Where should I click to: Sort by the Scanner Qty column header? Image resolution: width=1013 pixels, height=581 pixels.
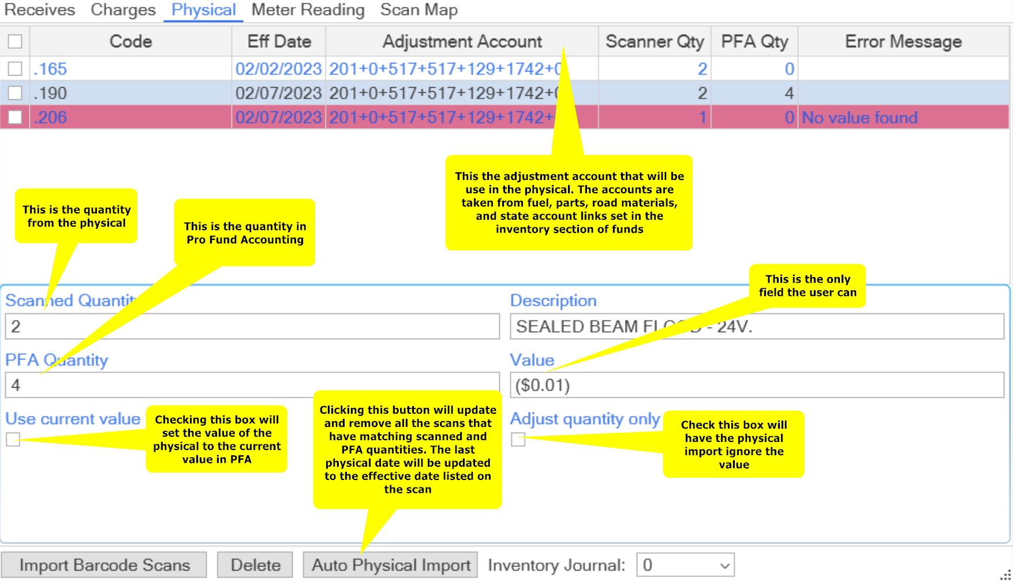pyautogui.click(x=655, y=42)
